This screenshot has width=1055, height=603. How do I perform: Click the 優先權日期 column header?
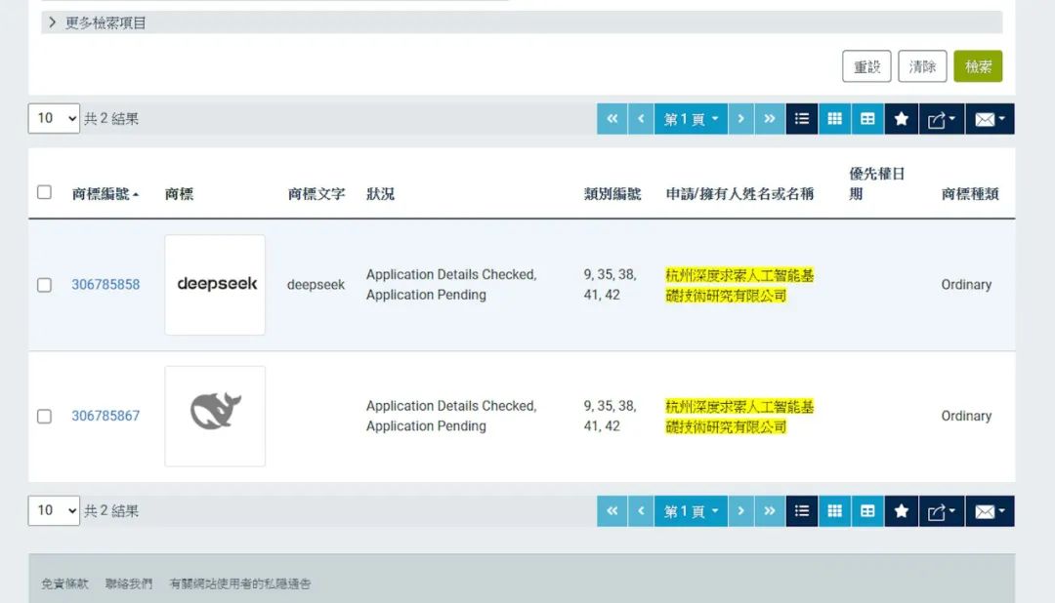(876, 184)
